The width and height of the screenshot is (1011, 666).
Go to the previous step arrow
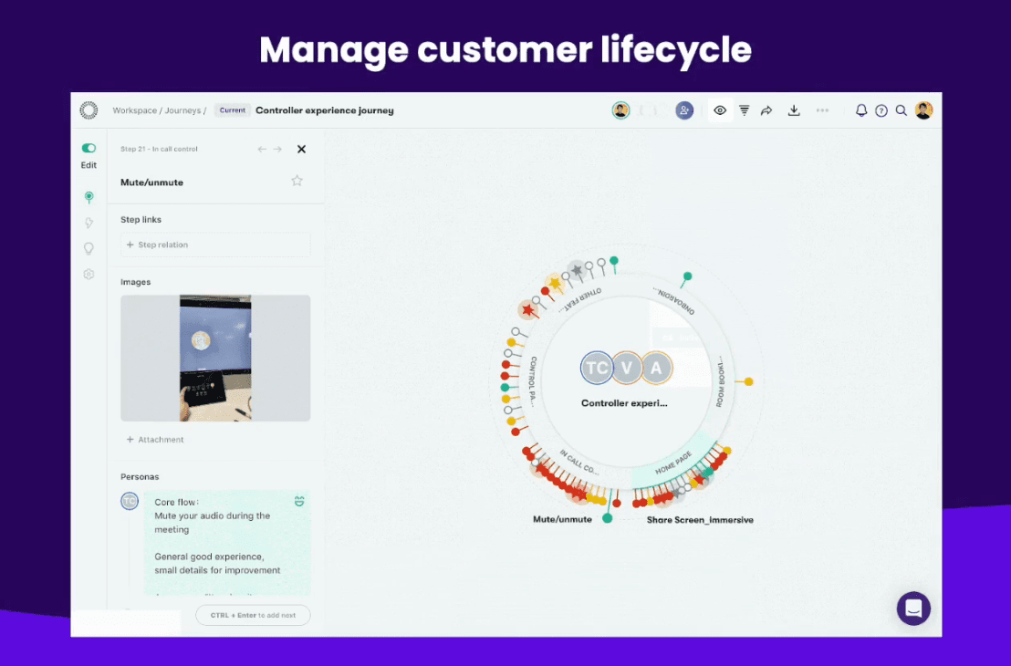click(262, 149)
